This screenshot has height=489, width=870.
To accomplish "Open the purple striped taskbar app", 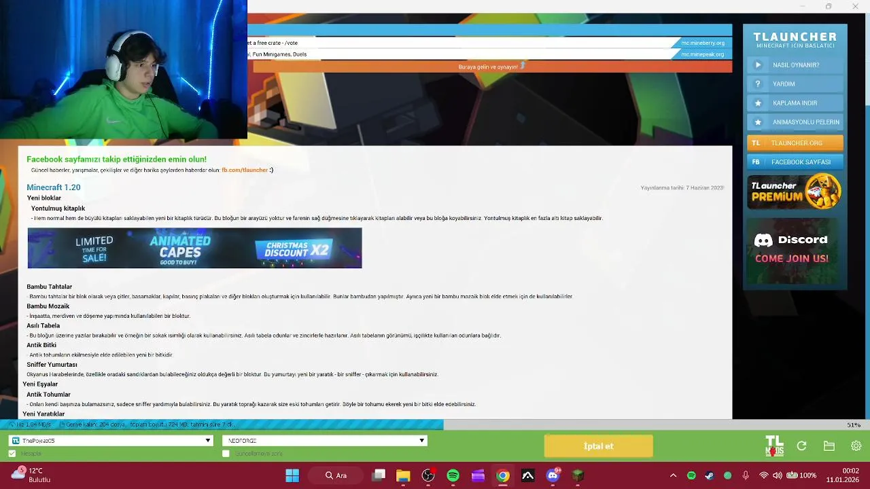I will [x=478, y=475].
